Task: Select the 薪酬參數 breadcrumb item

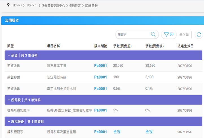Action: tap(91, 5)
